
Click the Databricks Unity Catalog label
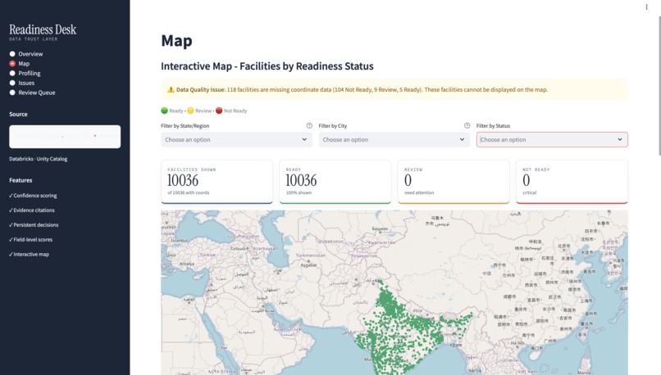(39, 159)
